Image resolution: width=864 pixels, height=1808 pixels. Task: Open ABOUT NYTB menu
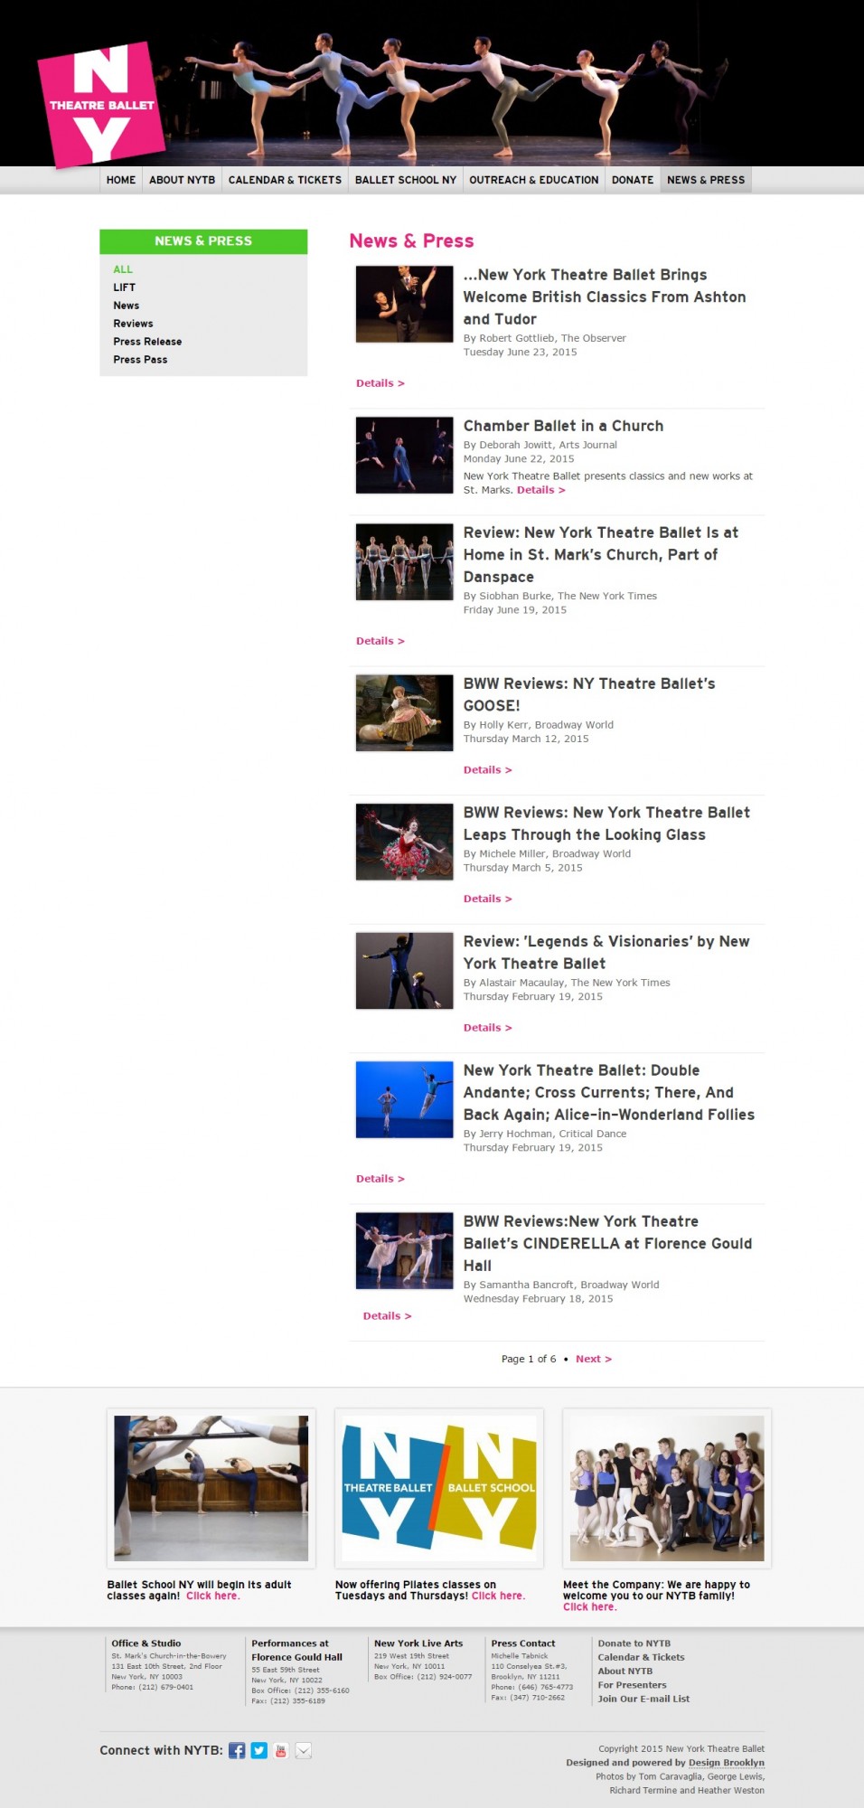[183, 180]
